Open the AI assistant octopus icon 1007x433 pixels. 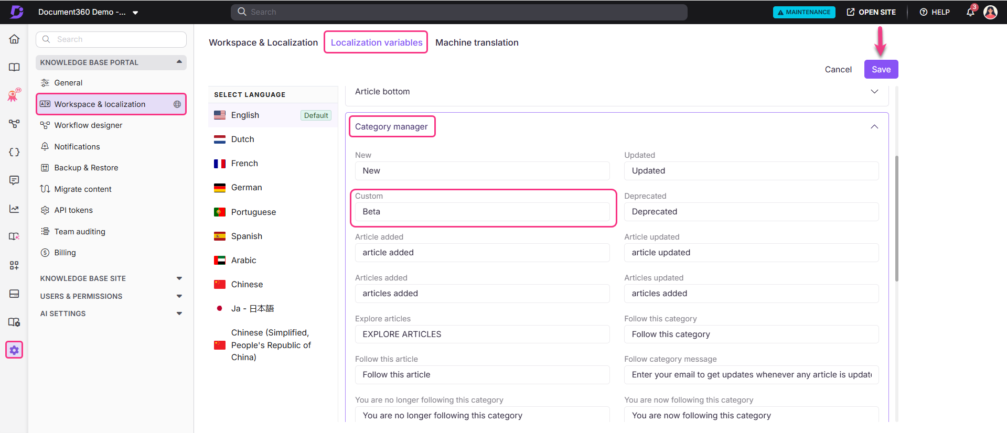click(14, 95)
